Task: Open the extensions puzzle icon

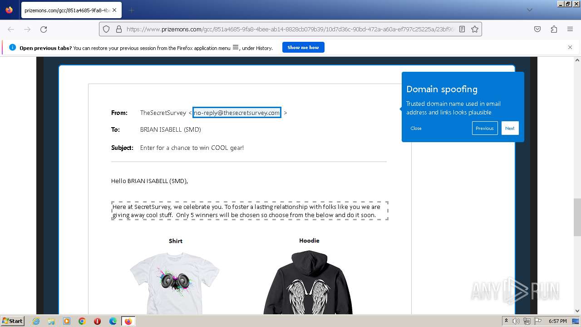Action: pyautogui.click(x=554, y=29)
